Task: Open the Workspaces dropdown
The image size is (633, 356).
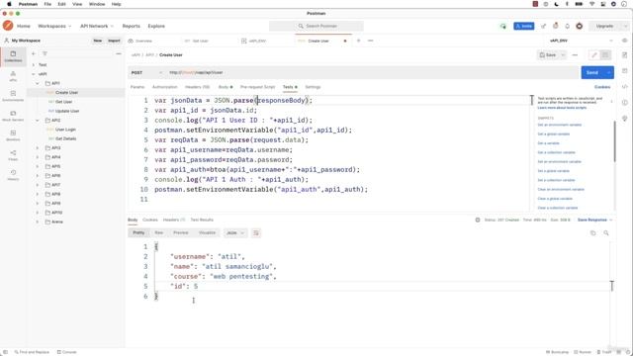Action: point(54,27)
